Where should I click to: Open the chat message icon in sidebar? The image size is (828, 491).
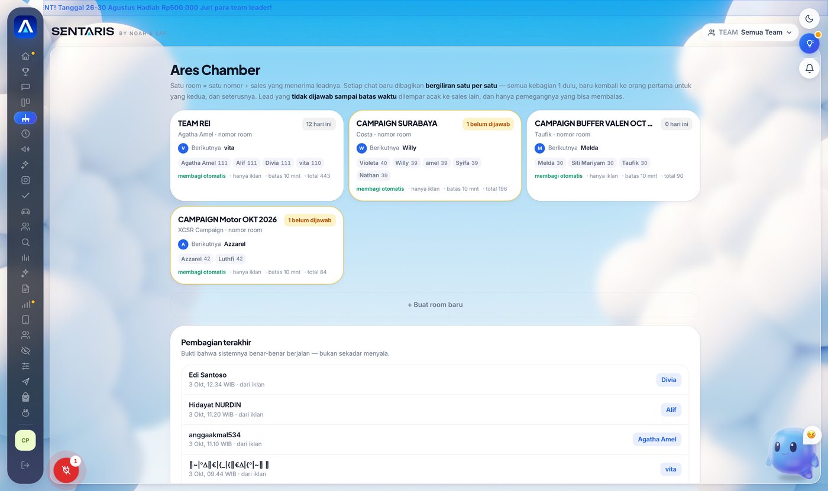25,87
